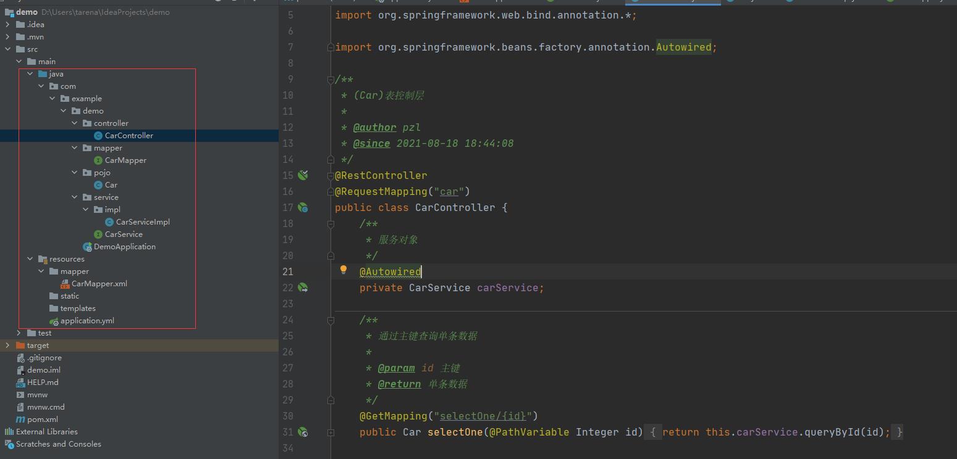Click the class icon beside Car under pojo
The height and width of the screenshot is (459, 957).
click(x=98, y=185)
